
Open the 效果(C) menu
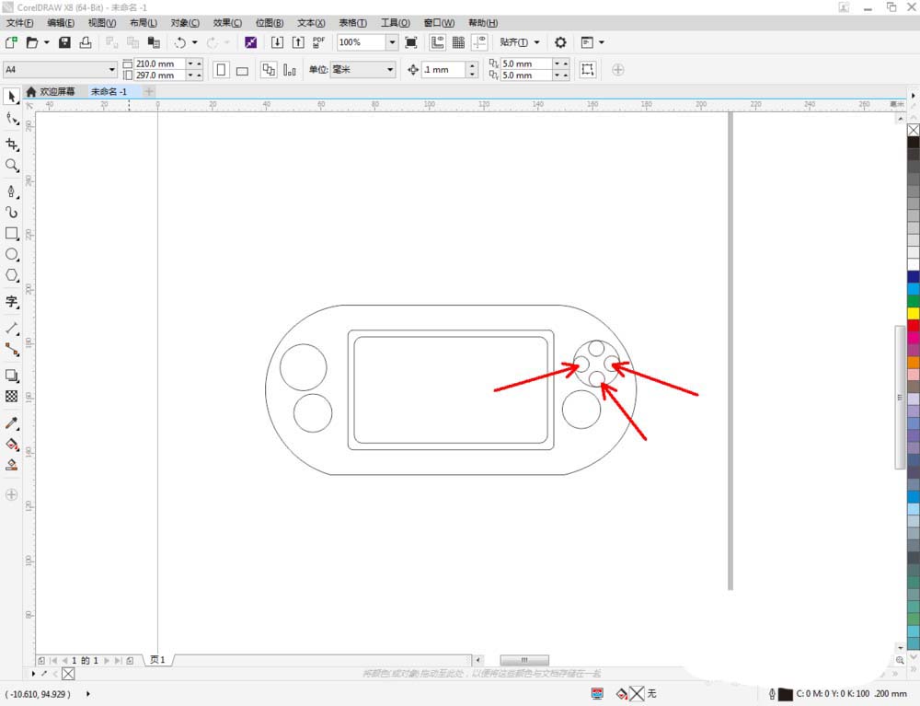[227, 23]
